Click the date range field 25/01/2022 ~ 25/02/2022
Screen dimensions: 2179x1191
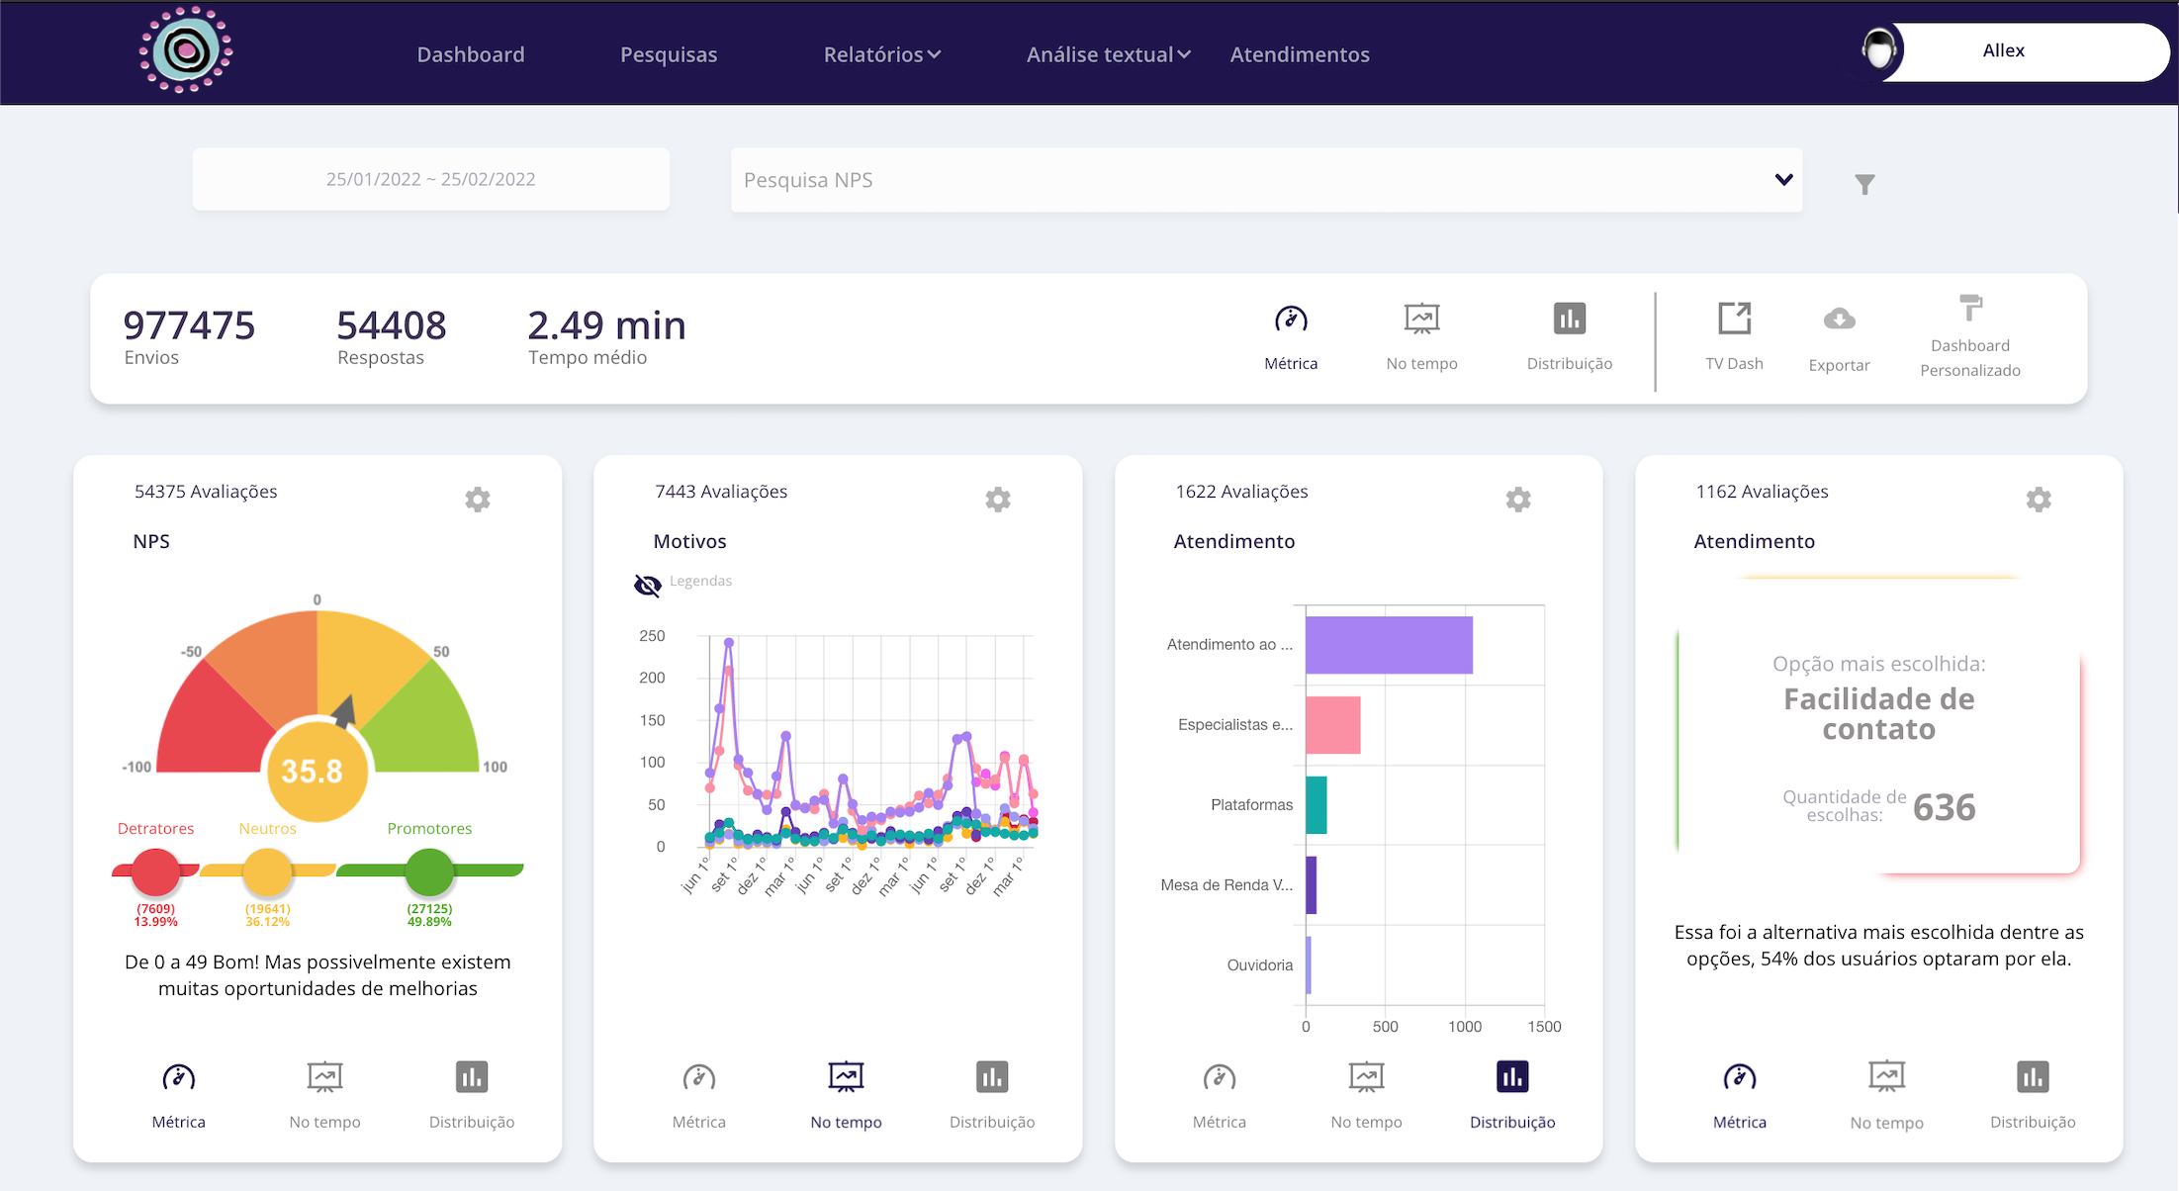[x=431, y=179]
